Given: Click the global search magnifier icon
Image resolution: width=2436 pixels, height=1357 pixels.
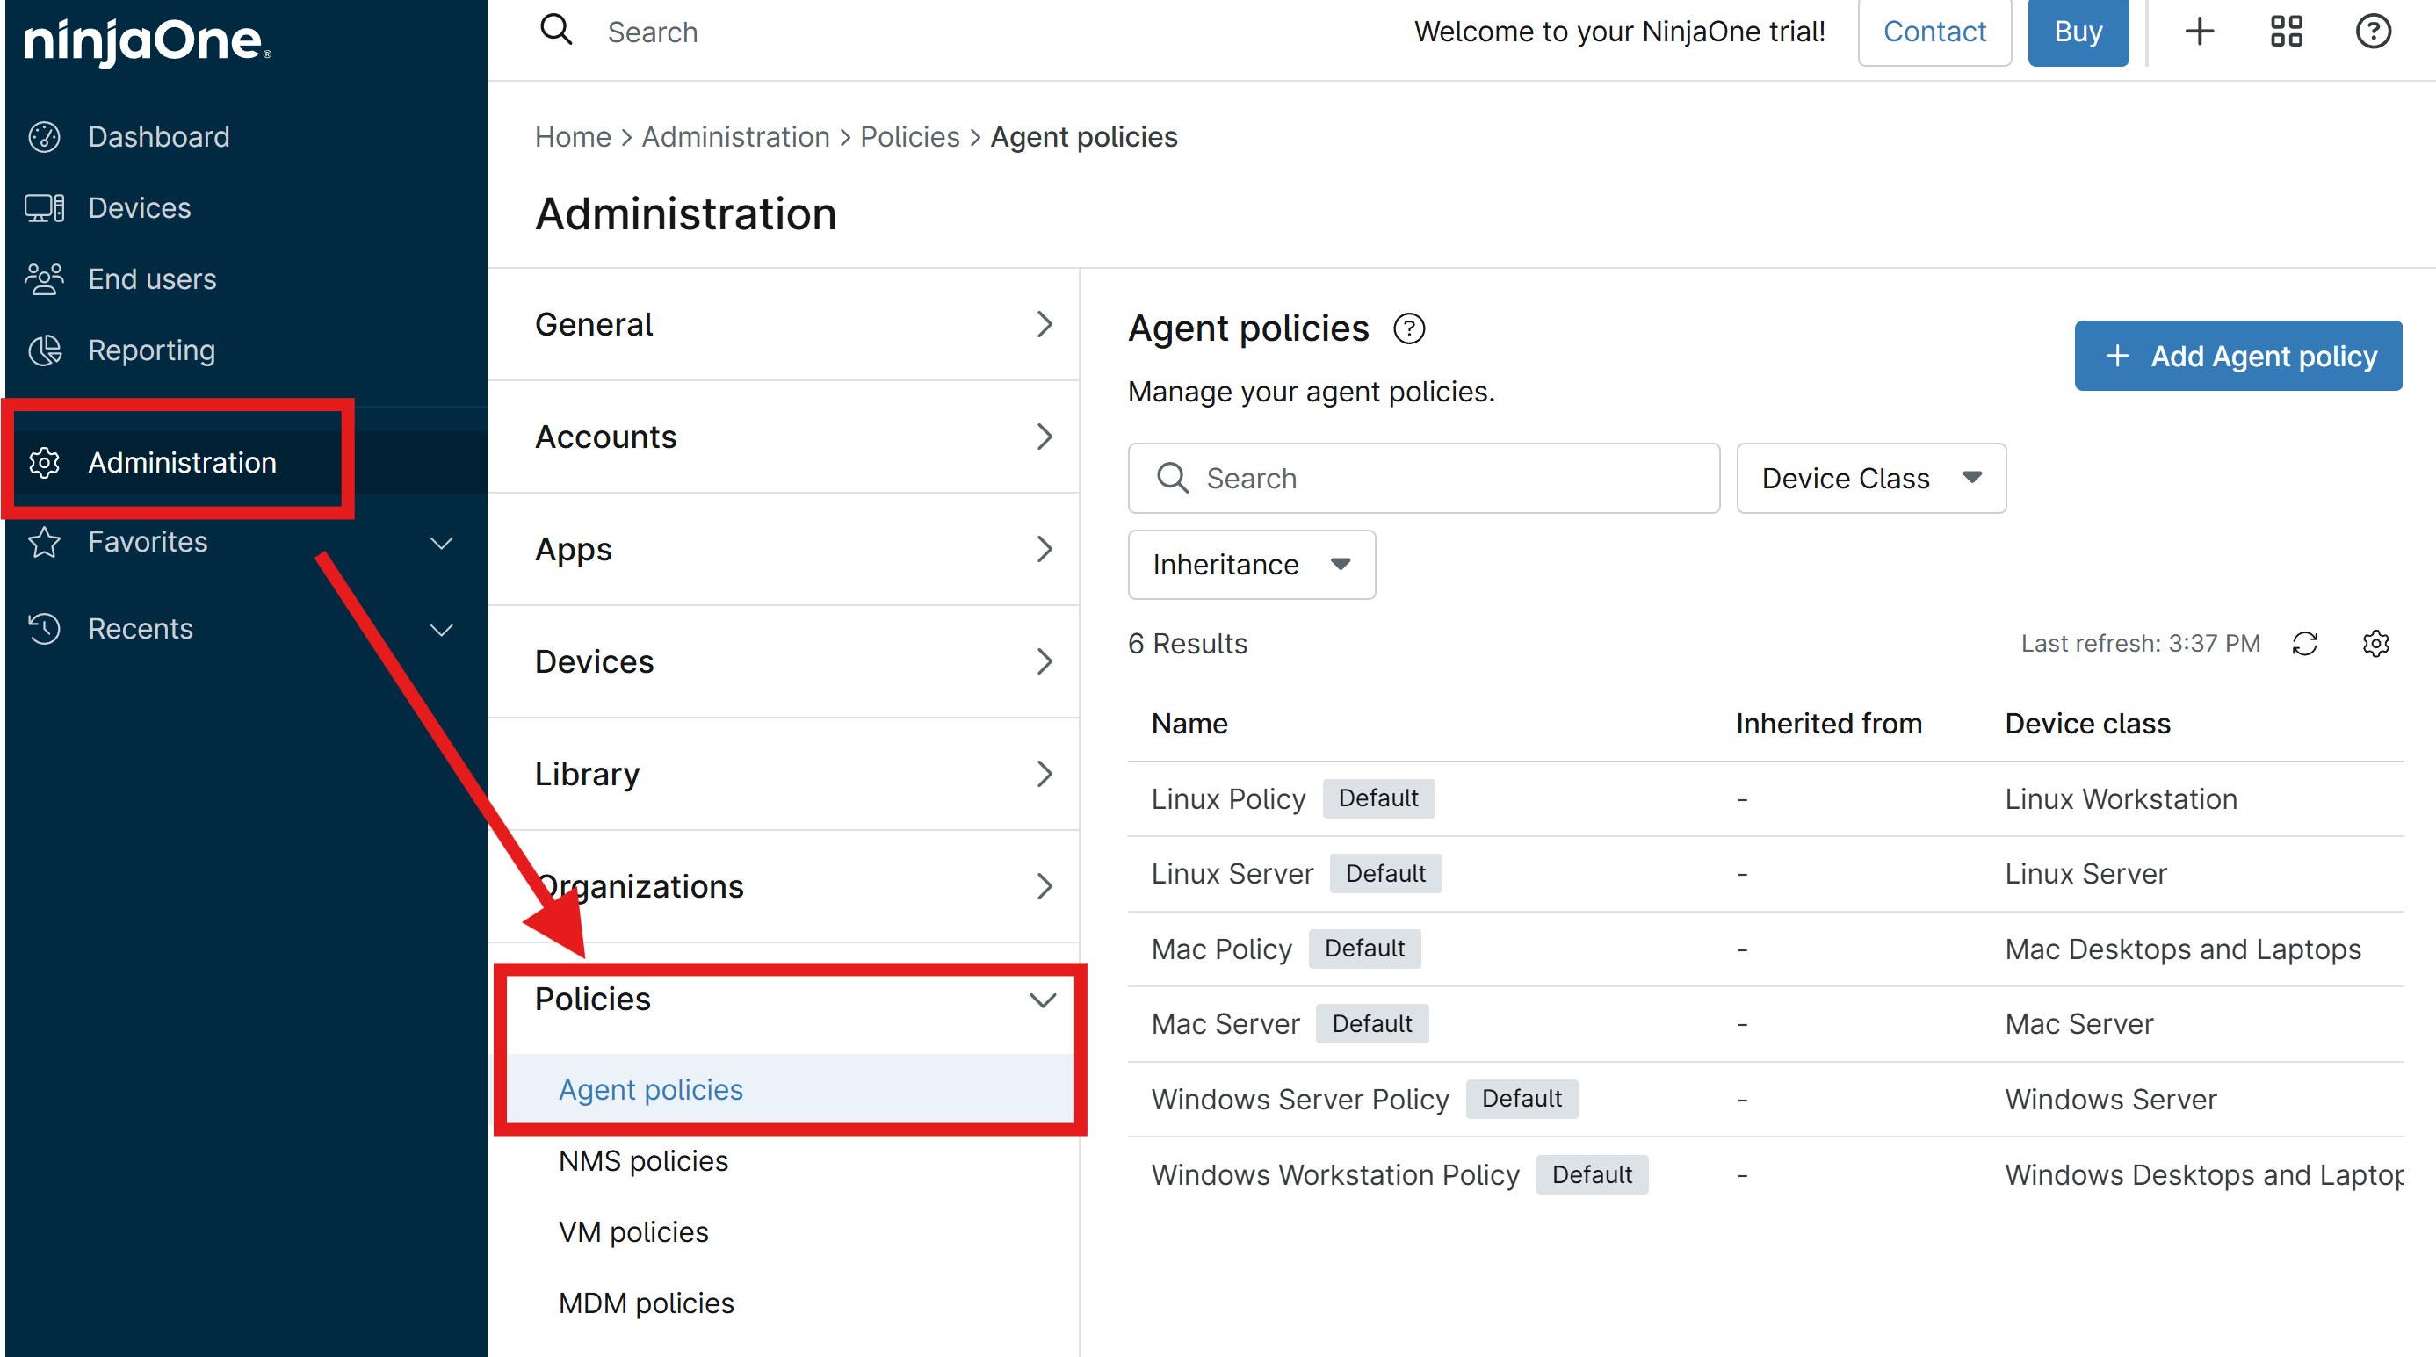Looking at the screenshot, I should tap(556, 30).
